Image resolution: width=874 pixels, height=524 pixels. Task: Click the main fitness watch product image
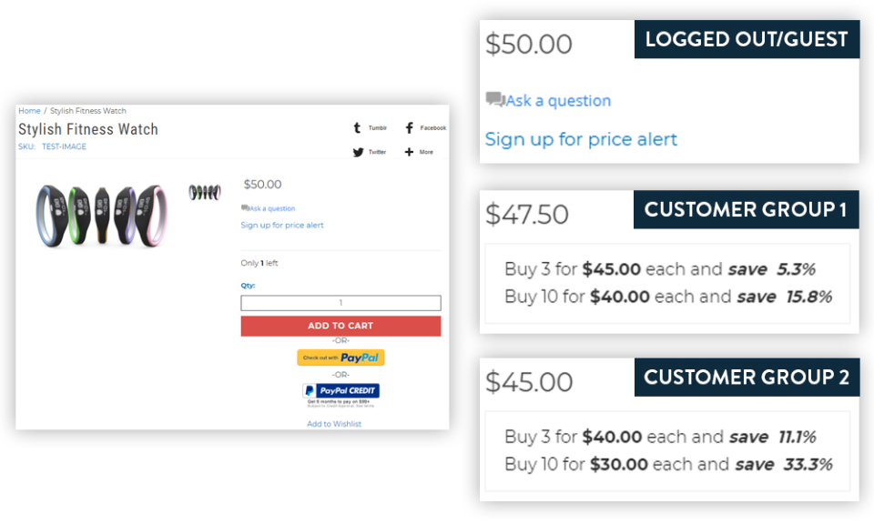(x=101, y=216)
